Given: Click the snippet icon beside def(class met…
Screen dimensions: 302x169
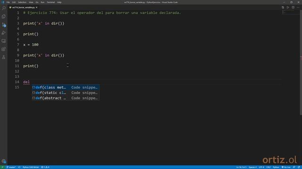Looking at the screenshot, I should click(x=34, y=87).
